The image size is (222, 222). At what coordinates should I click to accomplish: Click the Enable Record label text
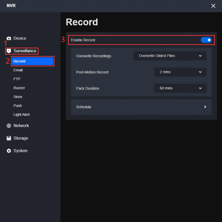pyautogui.click(x=83, y=40)
